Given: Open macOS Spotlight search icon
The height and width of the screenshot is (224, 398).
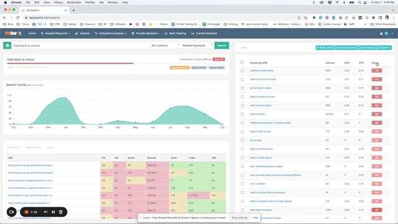Looking at the screenshot, I should 359,2.
